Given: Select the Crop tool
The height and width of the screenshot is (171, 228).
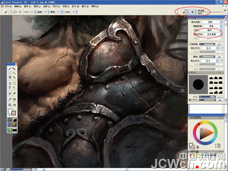Looking at the screenshot, I should [10, 77].
